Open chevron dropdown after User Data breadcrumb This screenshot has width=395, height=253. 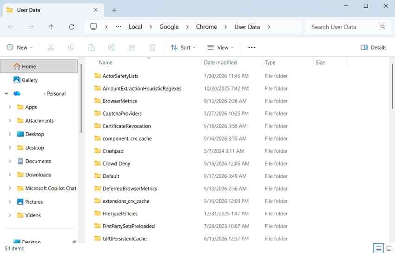coord(269,26)
